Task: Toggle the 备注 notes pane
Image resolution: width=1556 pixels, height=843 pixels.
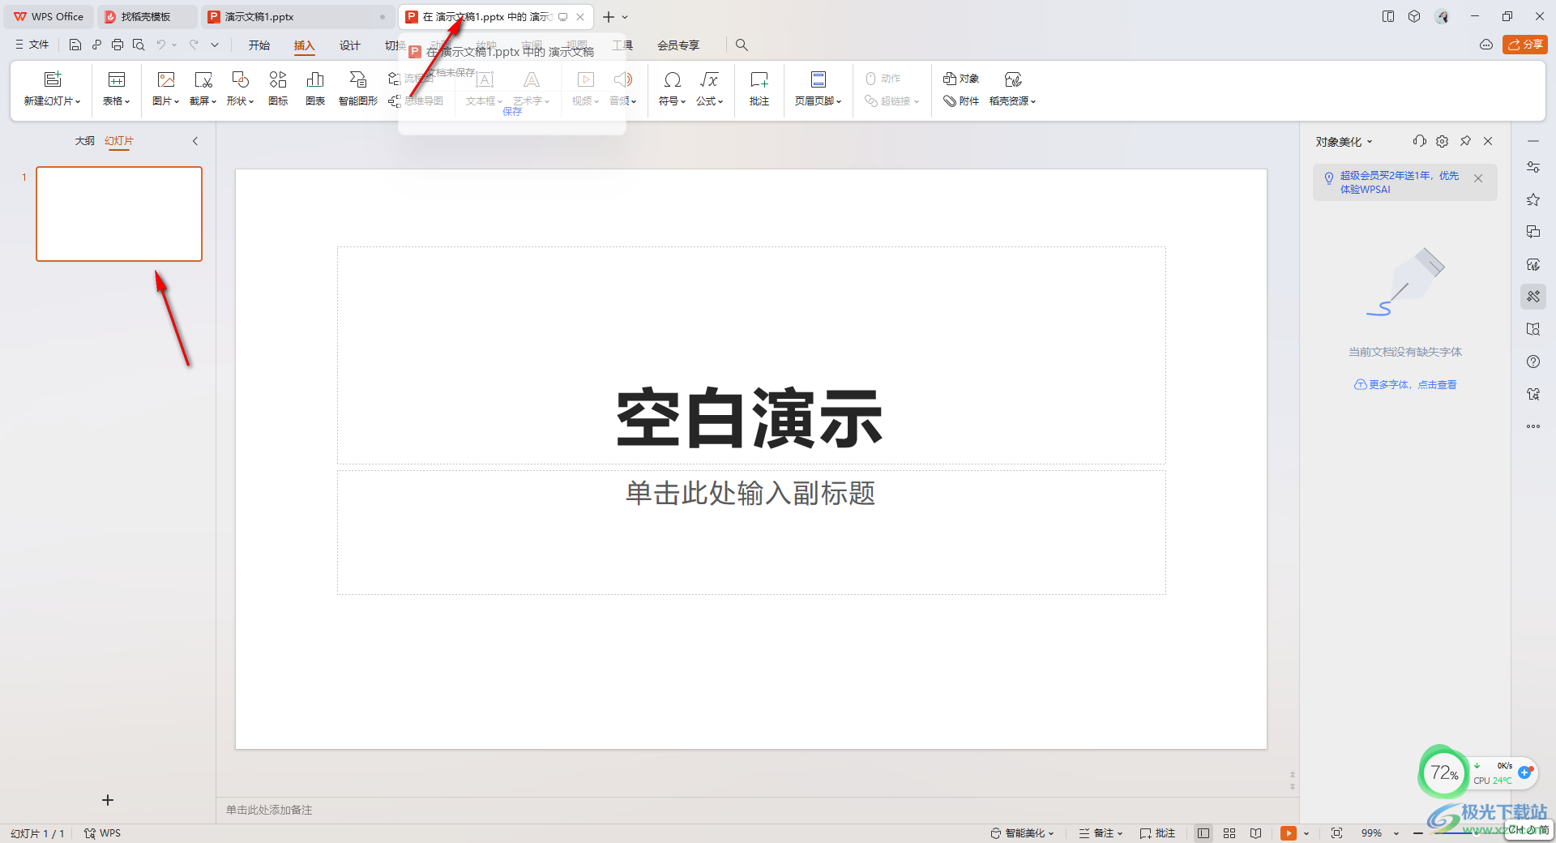Action: click(x=1101, y=833)
